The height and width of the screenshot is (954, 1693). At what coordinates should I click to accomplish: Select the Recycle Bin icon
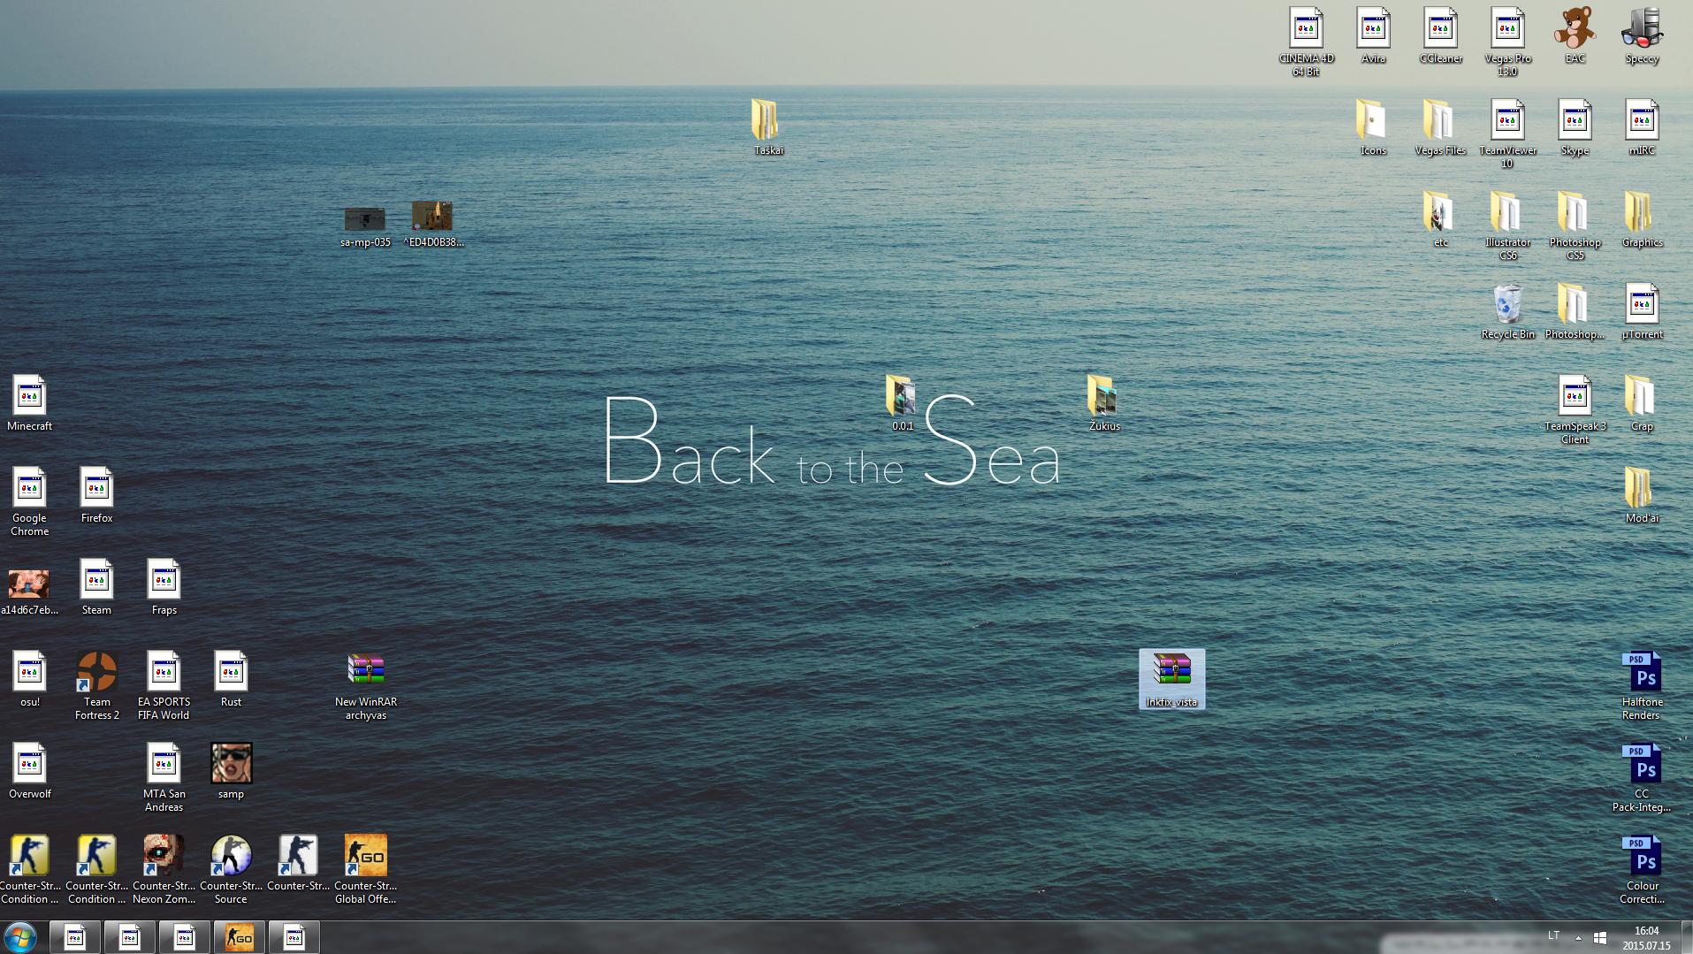(x=1507, y=311)
